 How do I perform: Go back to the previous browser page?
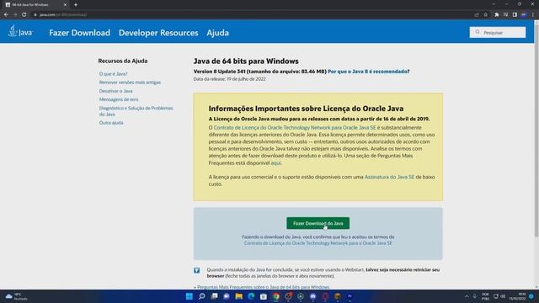6,15
